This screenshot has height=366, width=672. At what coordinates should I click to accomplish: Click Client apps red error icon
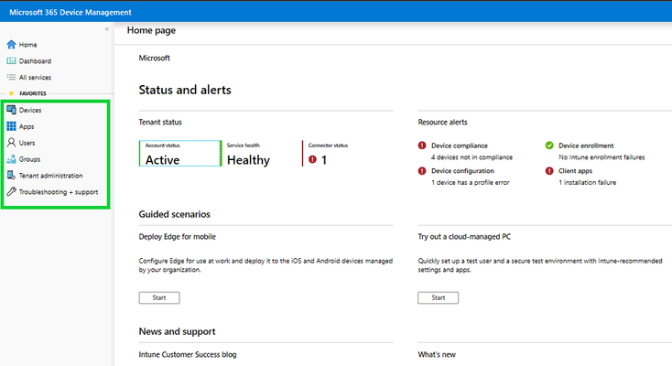click(x=549, y=170)
